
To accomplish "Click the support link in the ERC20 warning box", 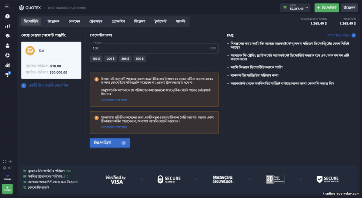I will (114, 100).
